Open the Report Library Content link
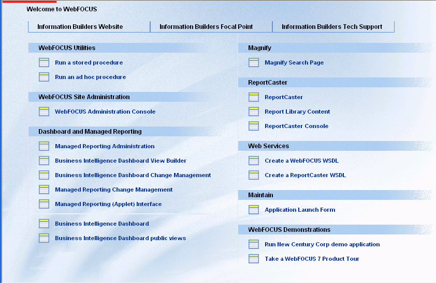 297,112
